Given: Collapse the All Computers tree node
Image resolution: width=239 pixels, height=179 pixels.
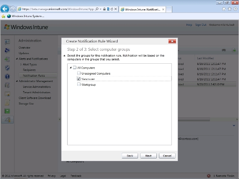Looking at the screenshot, I should pyautogui.click(x=70, y=67).
